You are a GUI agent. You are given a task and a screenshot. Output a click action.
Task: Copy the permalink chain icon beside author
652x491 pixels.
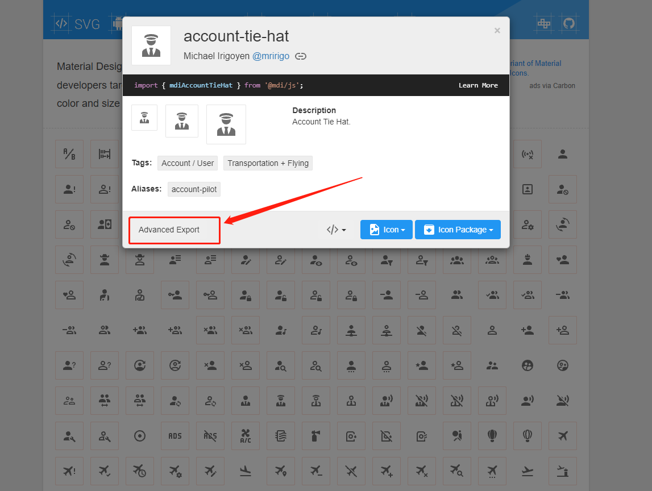coord(301,56)
